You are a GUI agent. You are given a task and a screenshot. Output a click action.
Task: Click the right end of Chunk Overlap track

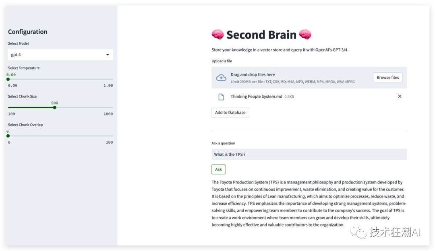point(112,136)
